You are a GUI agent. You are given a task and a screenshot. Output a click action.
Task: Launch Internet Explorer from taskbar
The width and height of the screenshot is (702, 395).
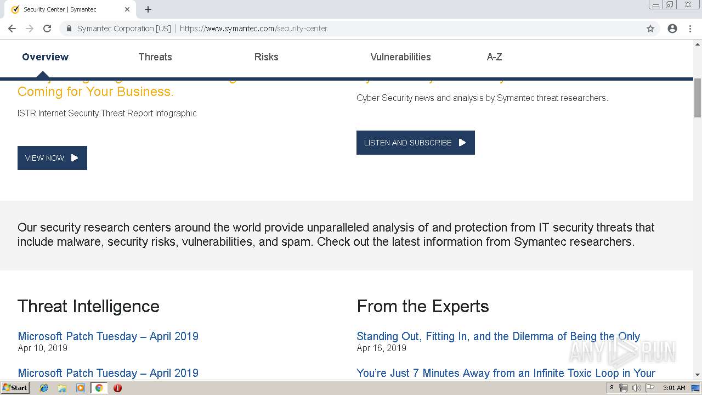point(44,388)
